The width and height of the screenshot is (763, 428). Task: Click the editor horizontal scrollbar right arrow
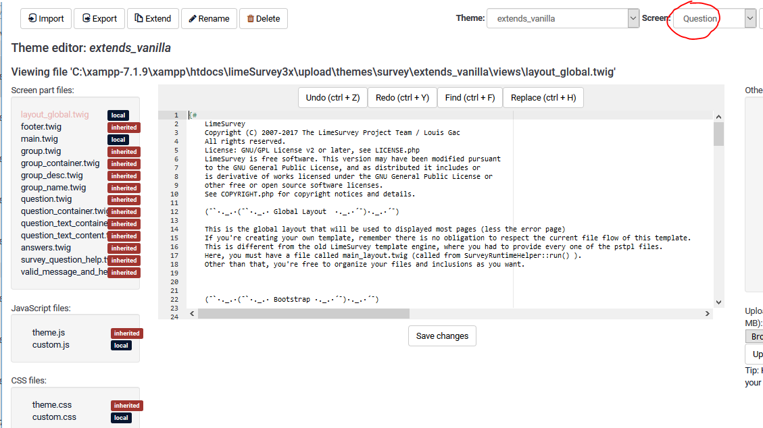click(708, 314)
